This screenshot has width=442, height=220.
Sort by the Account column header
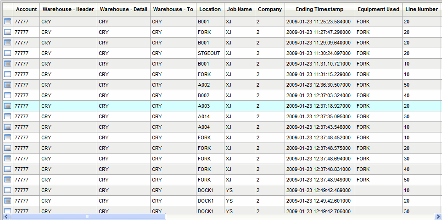click(26, 9)
